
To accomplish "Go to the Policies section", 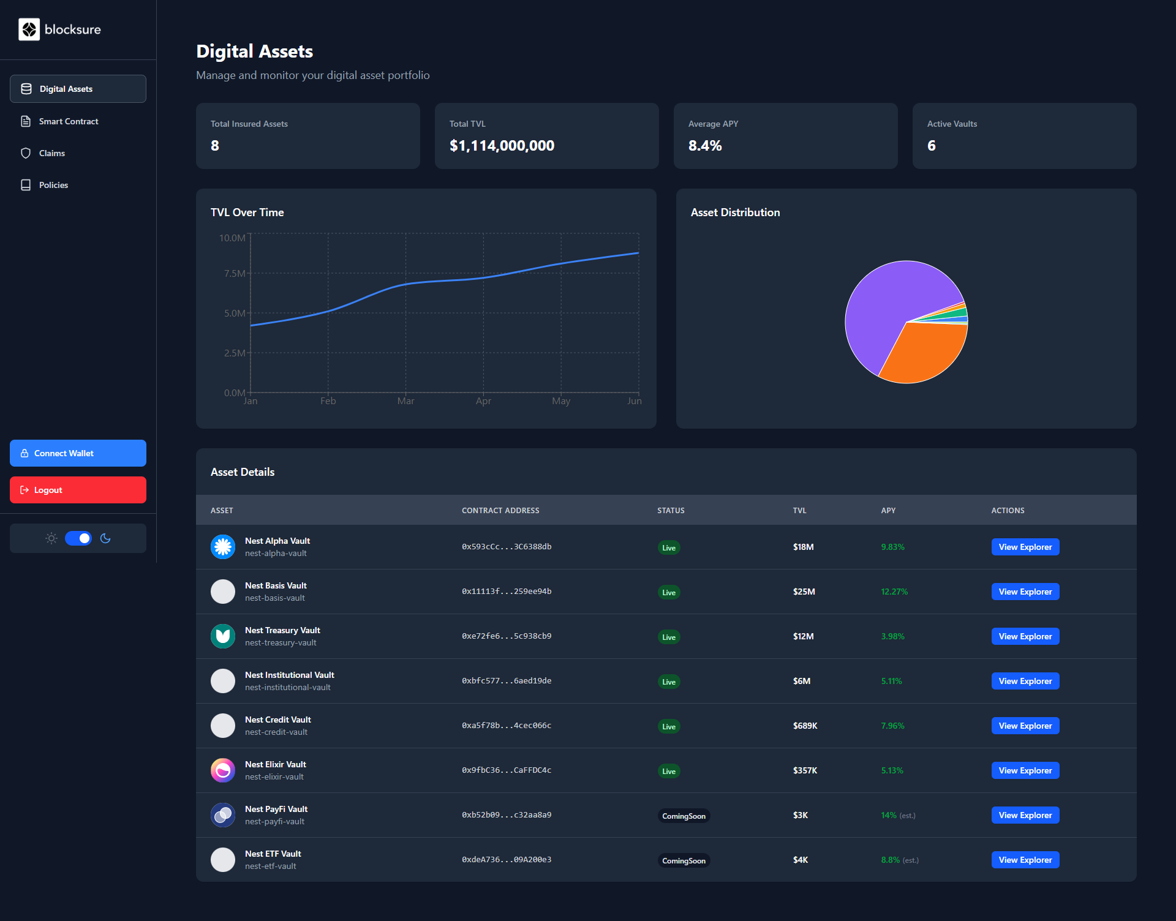I will point(53,185).
